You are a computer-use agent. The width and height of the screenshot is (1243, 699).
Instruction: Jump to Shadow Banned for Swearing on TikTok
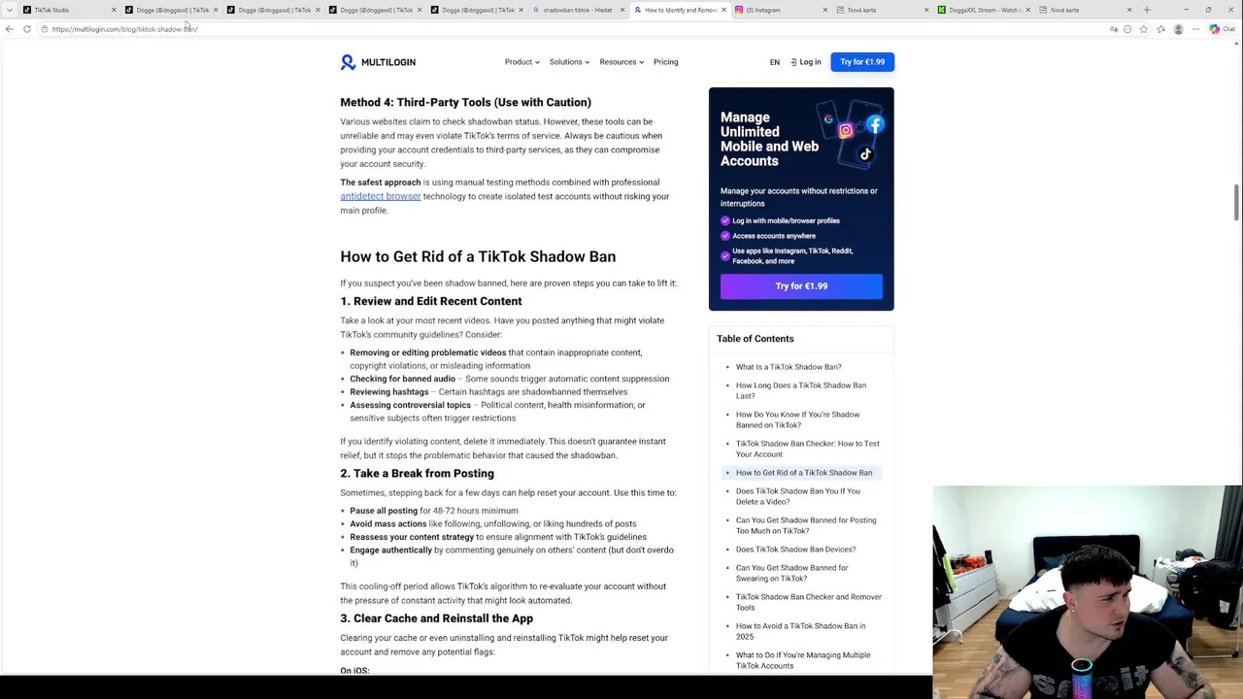791,573
